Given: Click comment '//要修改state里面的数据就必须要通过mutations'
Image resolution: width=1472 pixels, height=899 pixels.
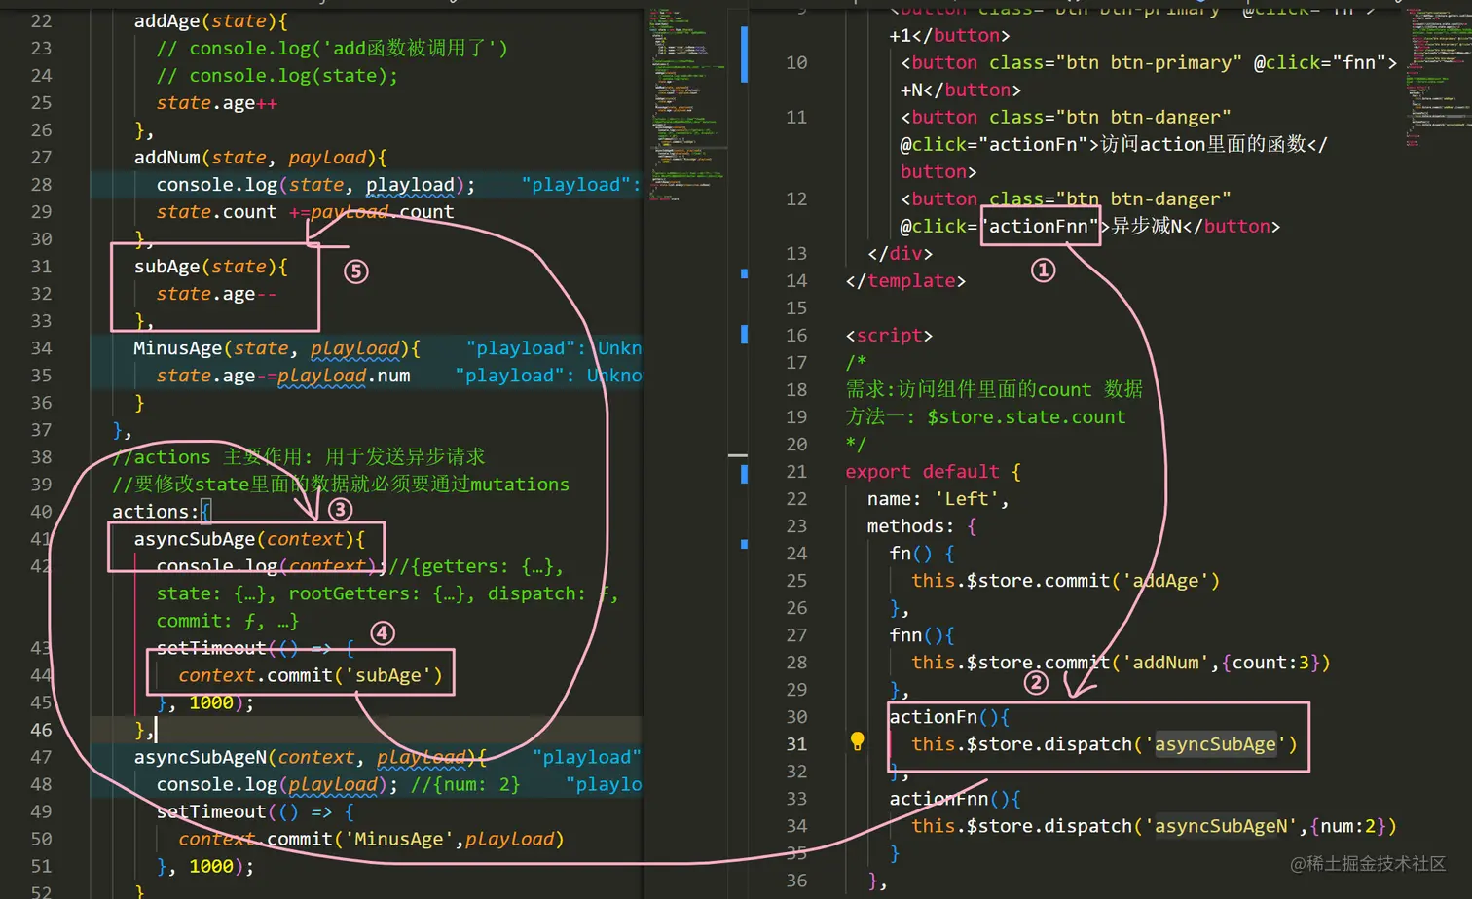Looking at the screenshot, I should [x=341, y=485].
